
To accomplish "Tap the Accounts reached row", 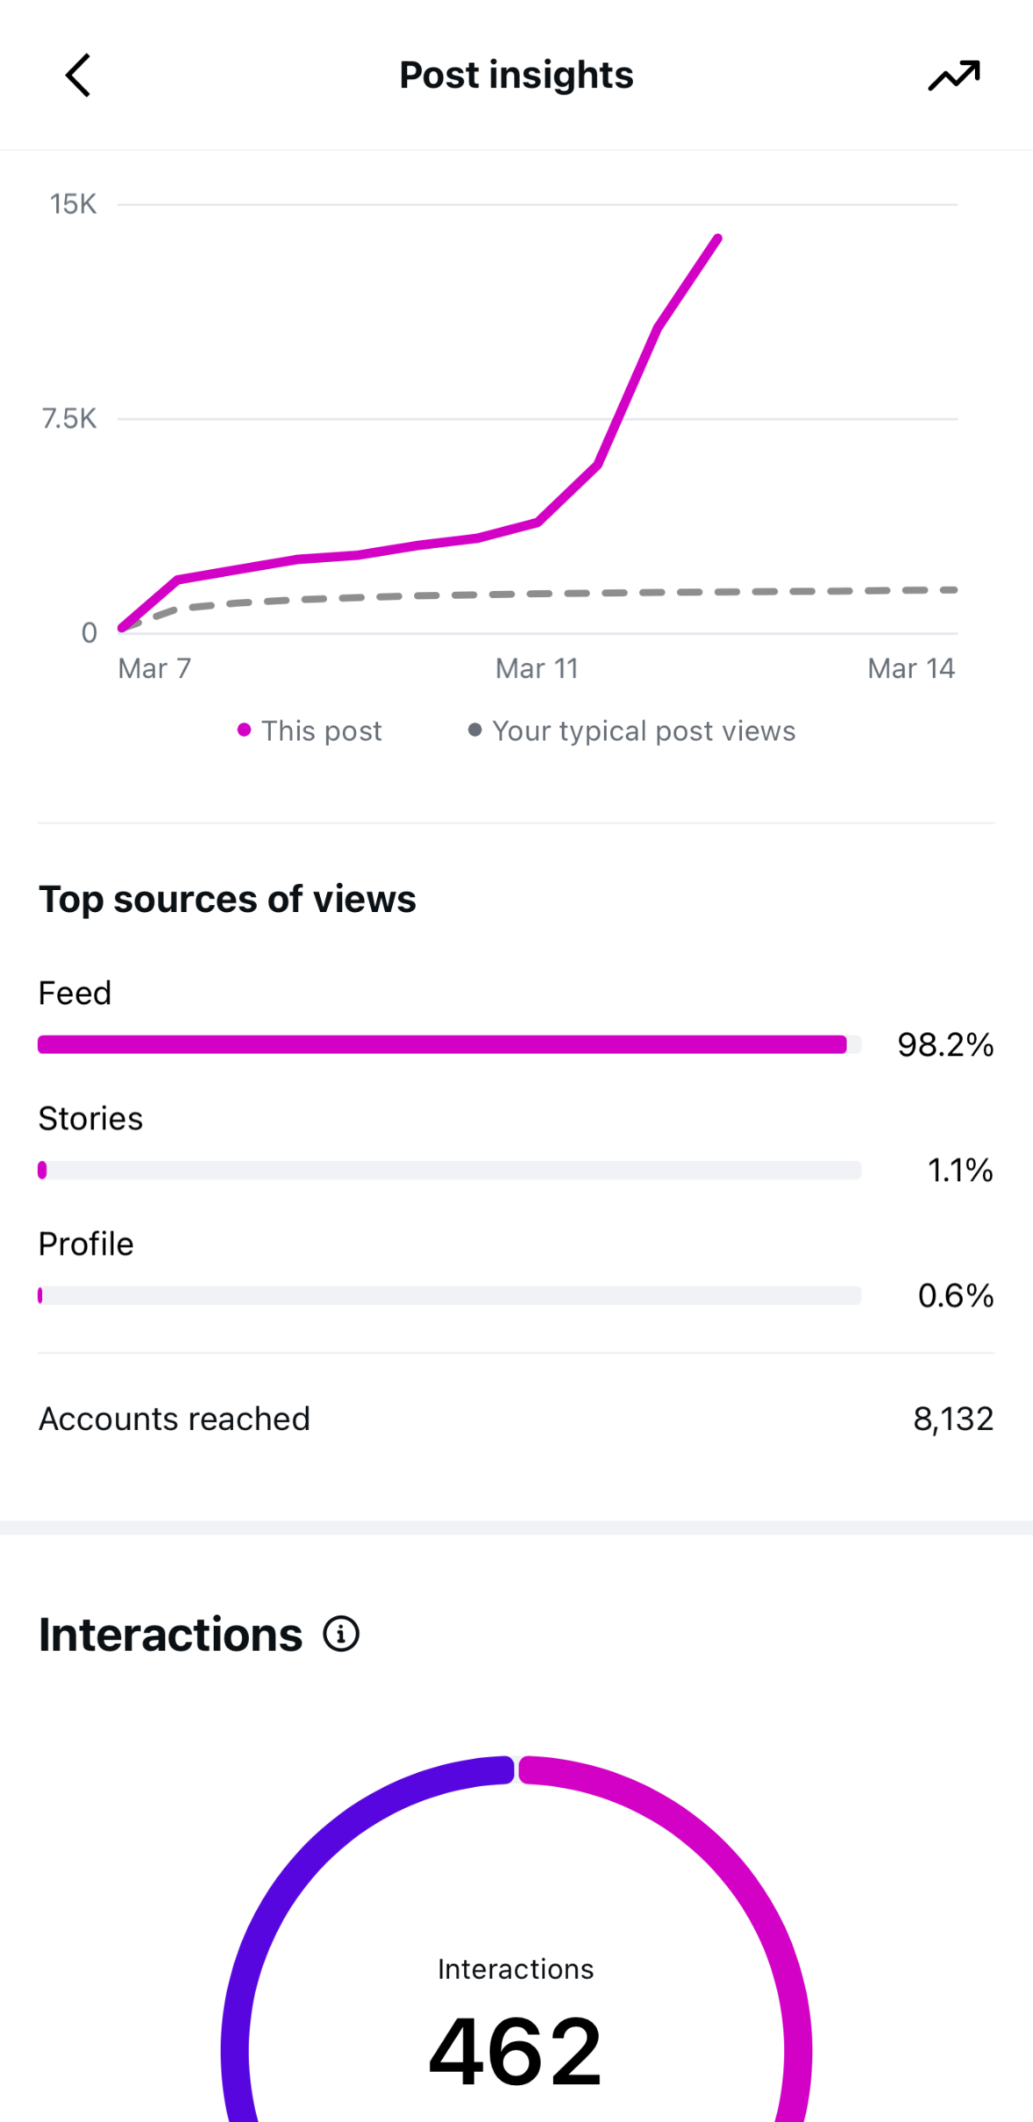I will pyautogui.click(x=175, y=1419).
